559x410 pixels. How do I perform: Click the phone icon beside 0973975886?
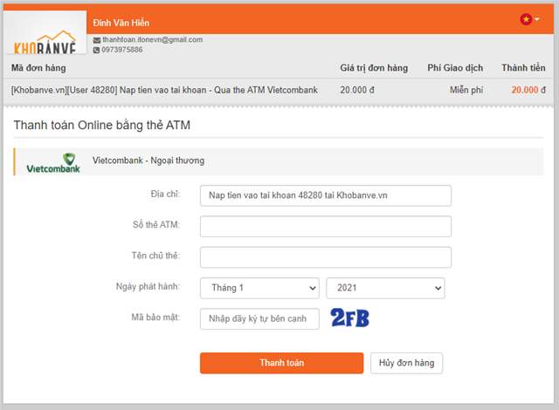[96, 51]
